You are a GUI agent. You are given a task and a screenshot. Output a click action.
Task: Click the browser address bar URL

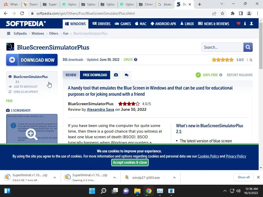86,13
